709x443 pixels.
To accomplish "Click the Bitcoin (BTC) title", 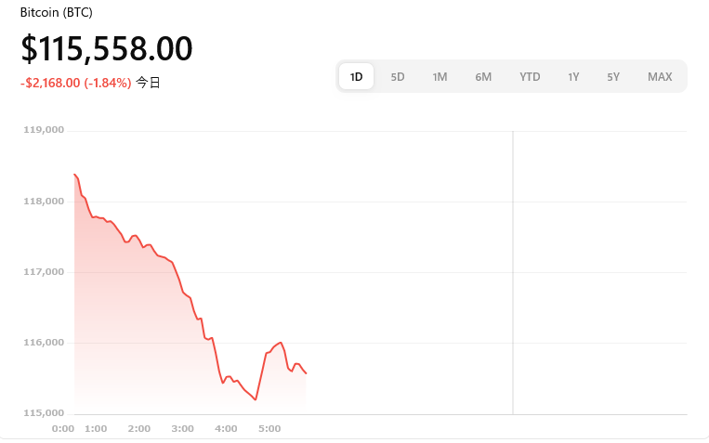I will coord(57,13).
